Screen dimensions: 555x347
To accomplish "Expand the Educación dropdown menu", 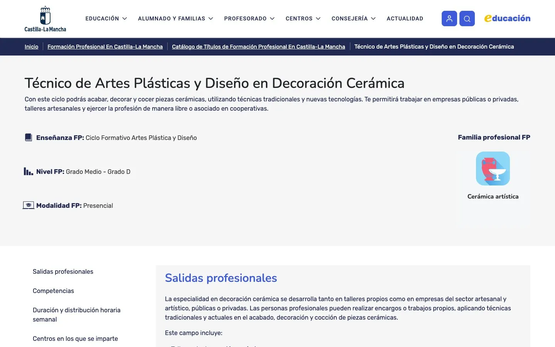I will tap(106, 19).
